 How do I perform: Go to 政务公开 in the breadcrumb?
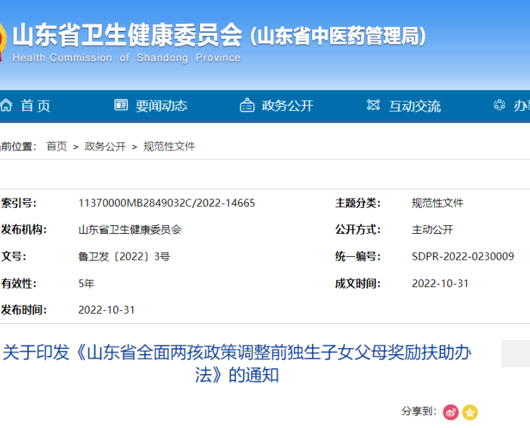tap(105, 147)
